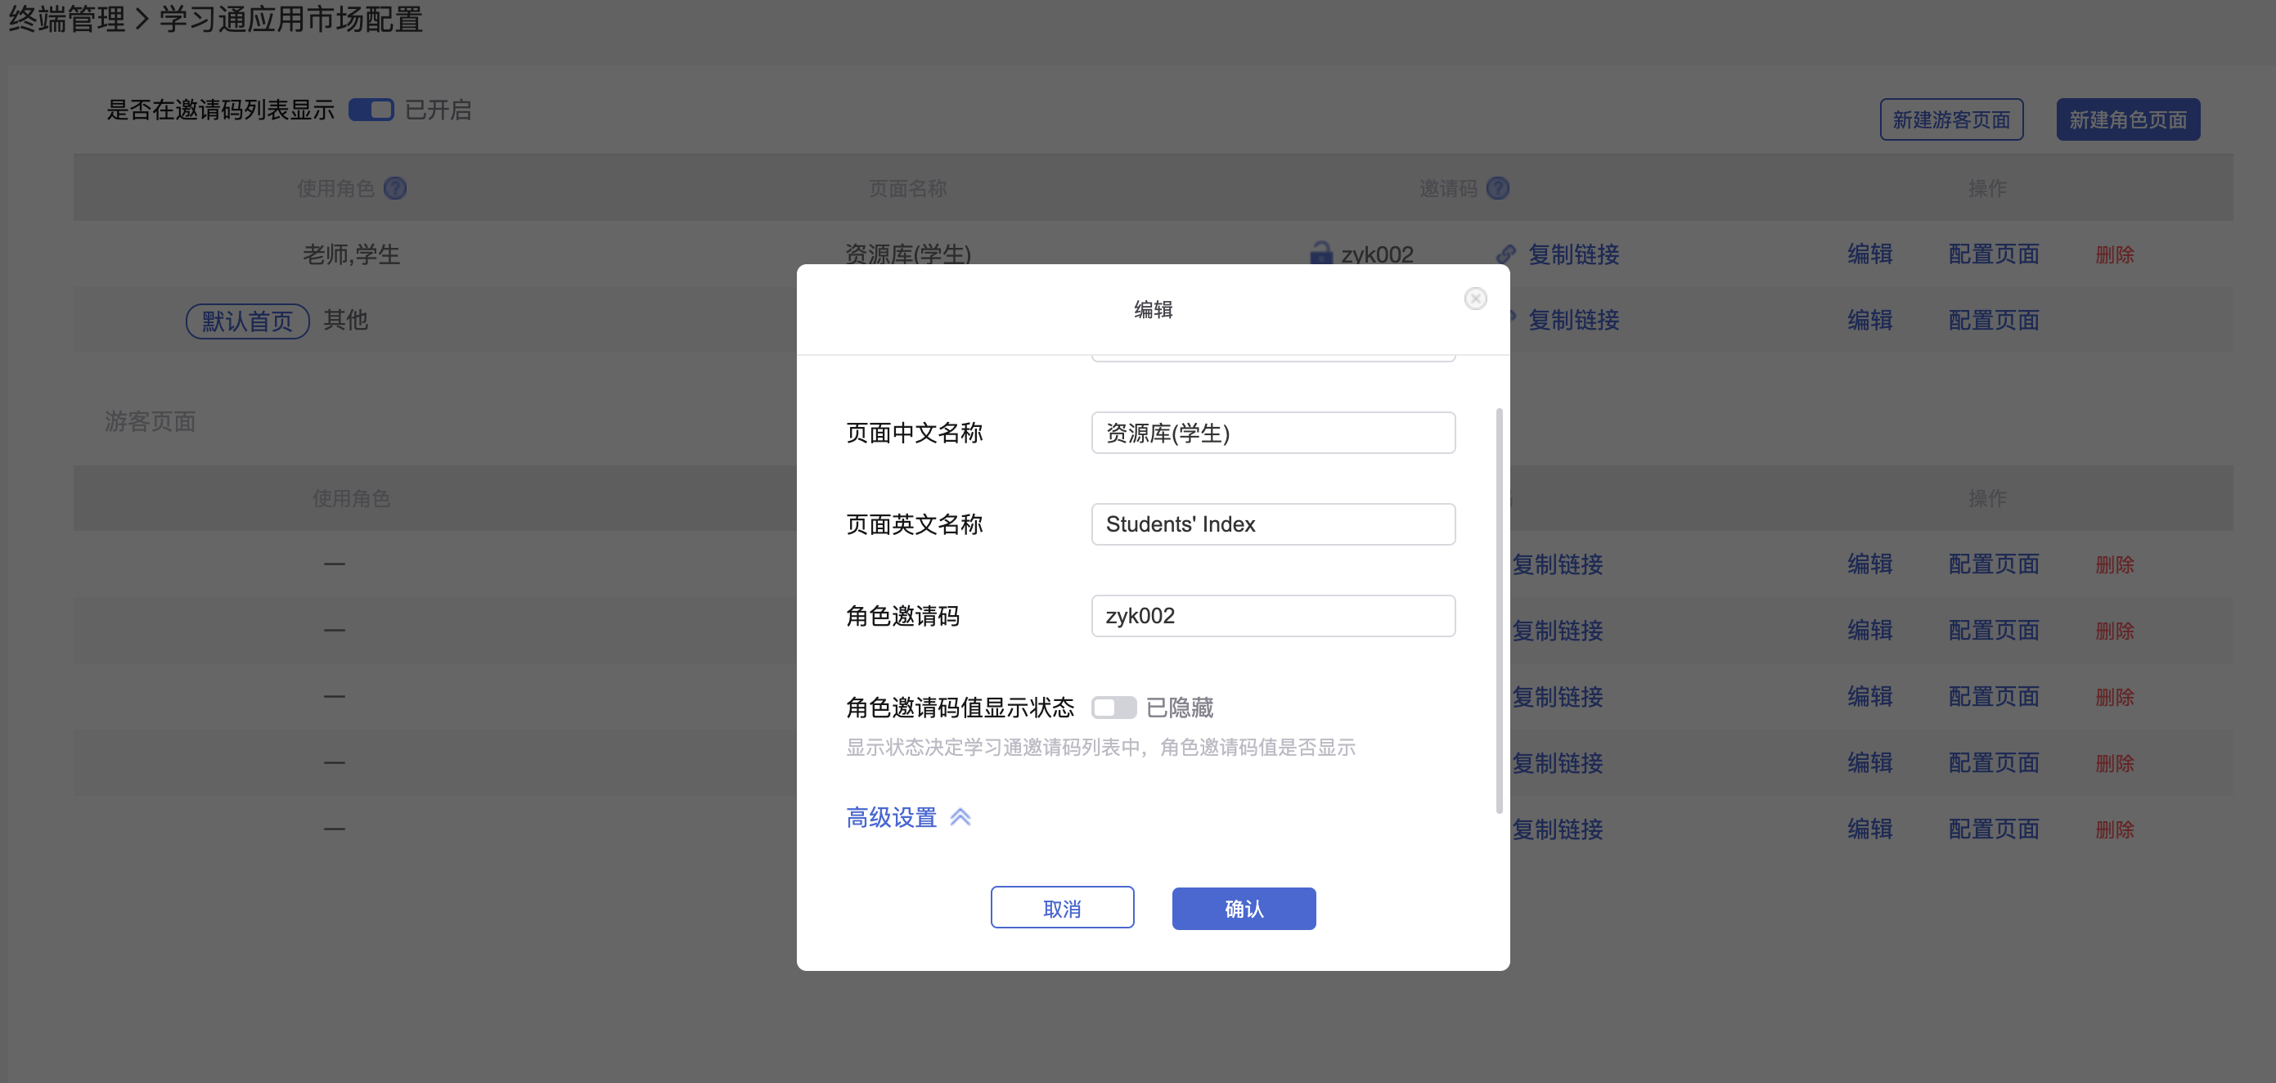The width and height of the screenshot is (2276, 1083).
Task: Click the dialog's vertical scrollbar
Action: point(1499,609)
